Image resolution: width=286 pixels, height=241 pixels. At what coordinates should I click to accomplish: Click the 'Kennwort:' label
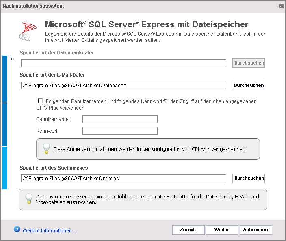coord(47,131)
